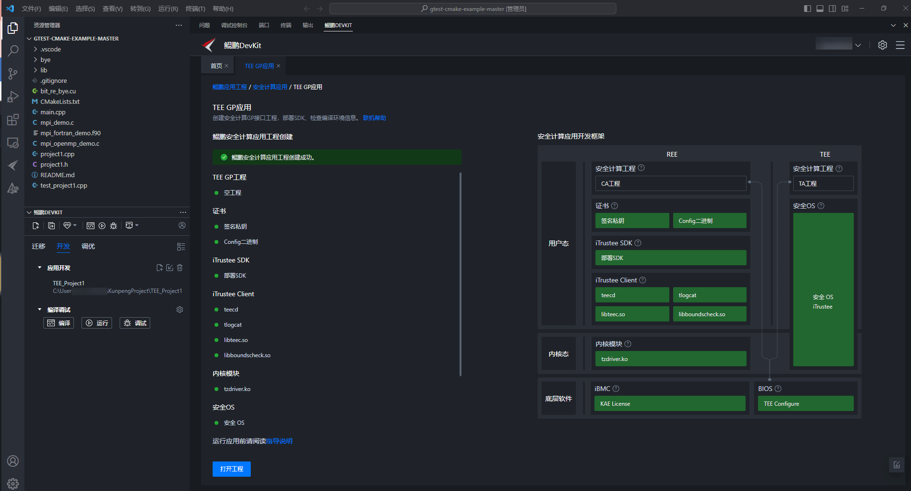This screenshot has height=491, width=911.
Task: Open the 终端(T) menu
Action: pyautogui.click(x=195, y=9)
